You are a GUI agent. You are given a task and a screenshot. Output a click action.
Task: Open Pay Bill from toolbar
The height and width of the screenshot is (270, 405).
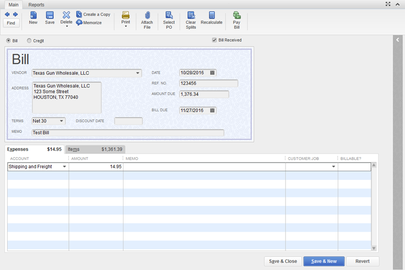[236, 20]
